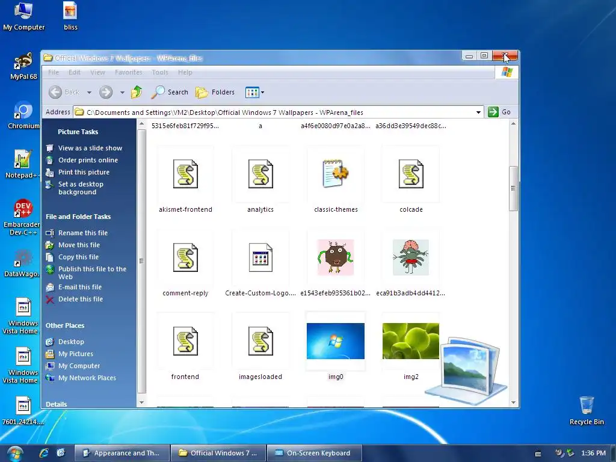Open the Edit menu
616x462 pixels.
click(74, 72)
